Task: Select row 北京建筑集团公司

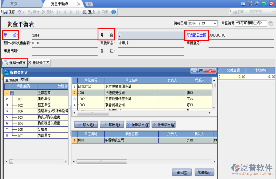Action: [x=142, y=87]
